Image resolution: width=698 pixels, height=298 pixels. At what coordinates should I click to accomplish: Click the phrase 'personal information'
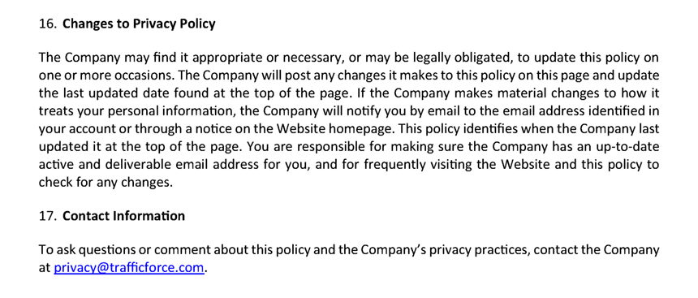pos(159,111)
